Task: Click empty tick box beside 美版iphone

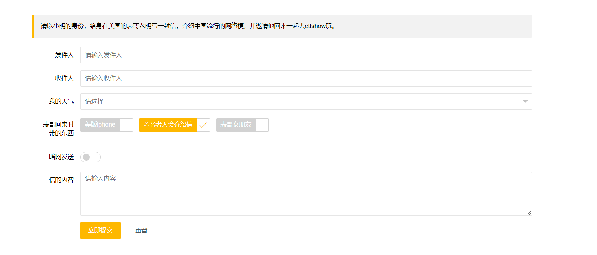Action: point(126,125)
